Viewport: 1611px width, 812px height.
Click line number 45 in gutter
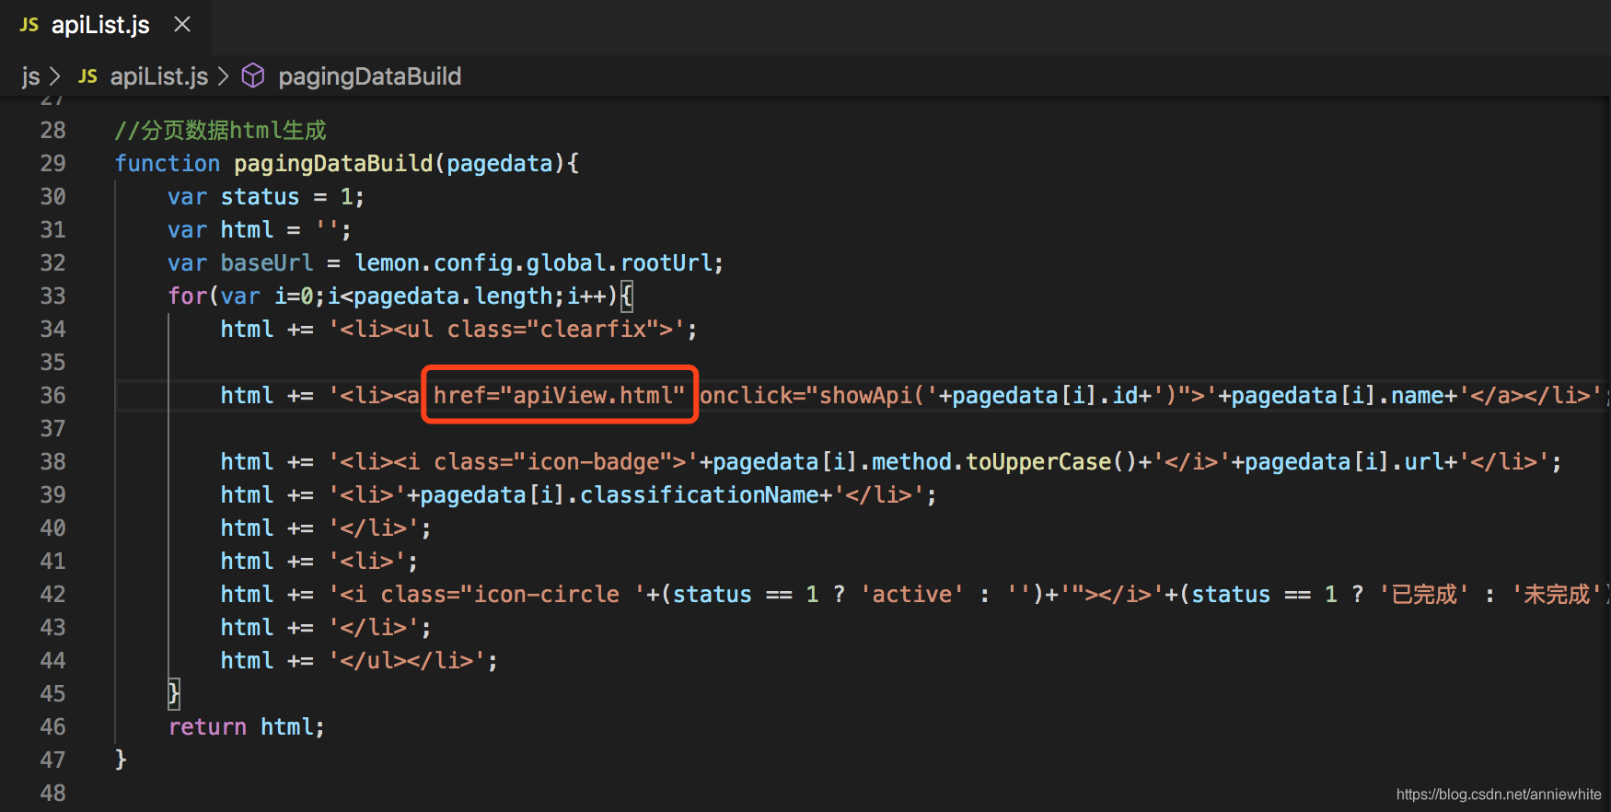52,693
